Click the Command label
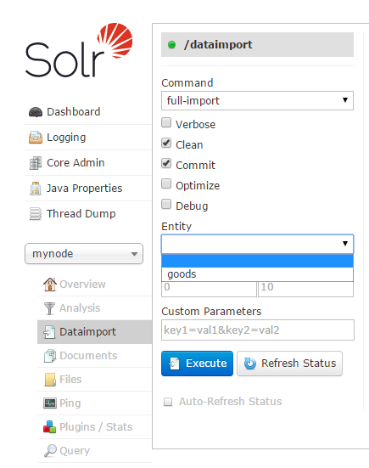The height and width of the screenshot is (468, 369). coord(187,83)
